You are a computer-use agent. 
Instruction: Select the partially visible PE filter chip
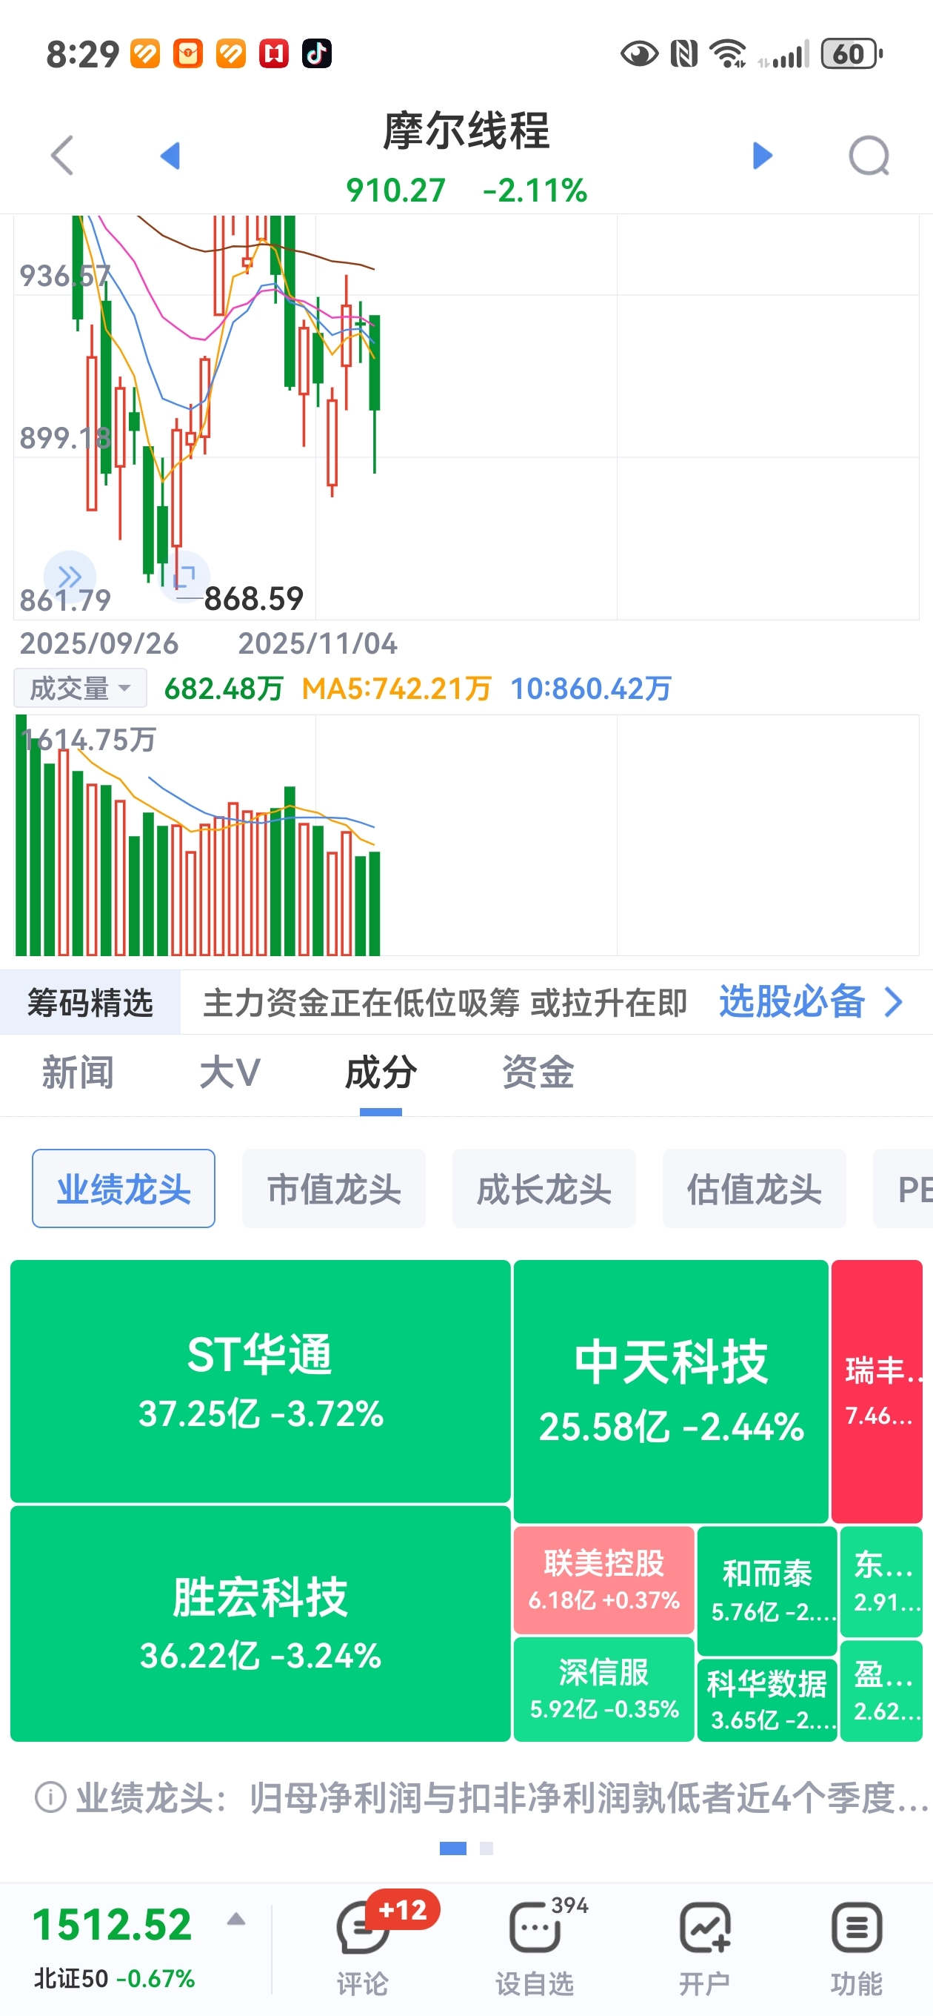pos(903,1188)
